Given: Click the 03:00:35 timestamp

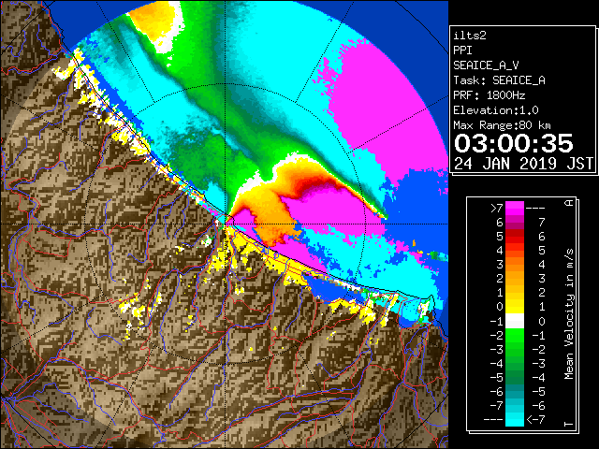Looking at the screenshot, I should (x=514, y=143).
